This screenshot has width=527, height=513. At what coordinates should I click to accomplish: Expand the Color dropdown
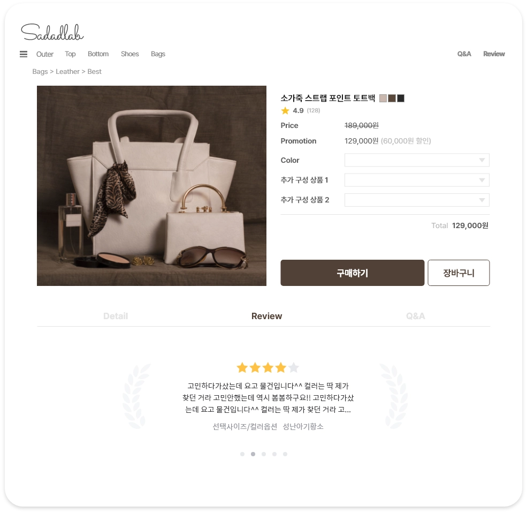tap(417, 160)
